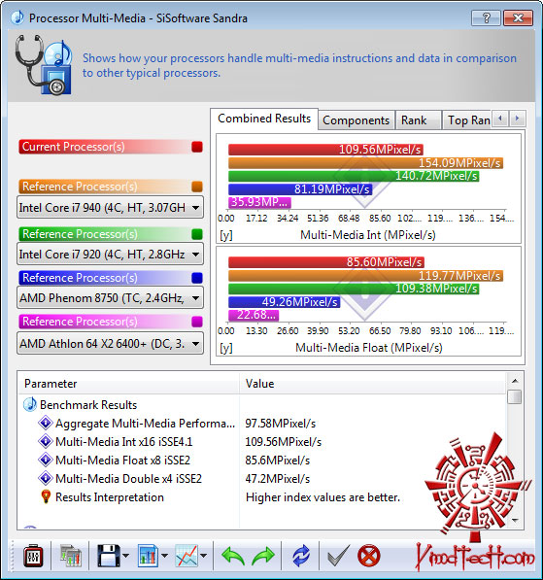Toggle the blue Reference Processor swatch
543x580 pixels.
point(197,278)
